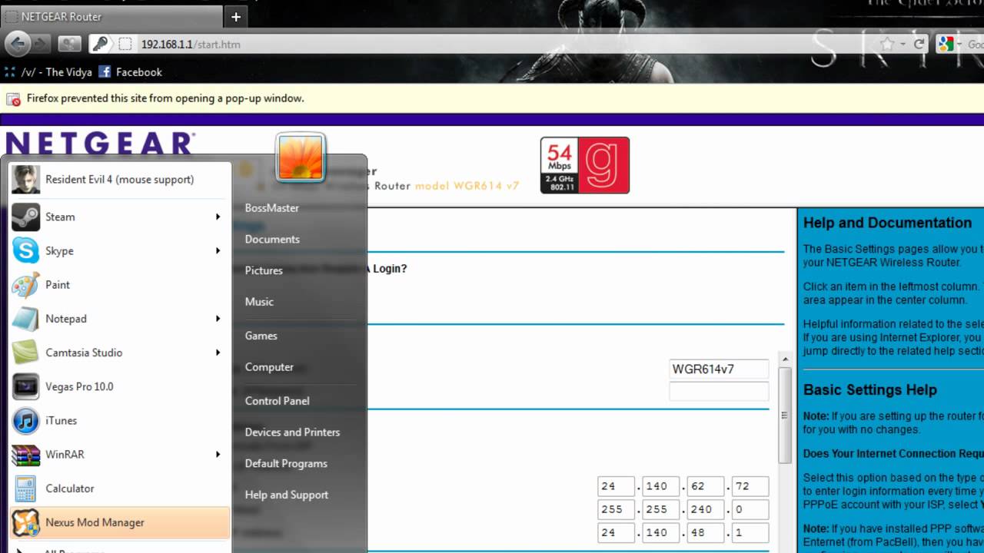Click the router page vertical scrollbar thumb

(x=784, y=415)
